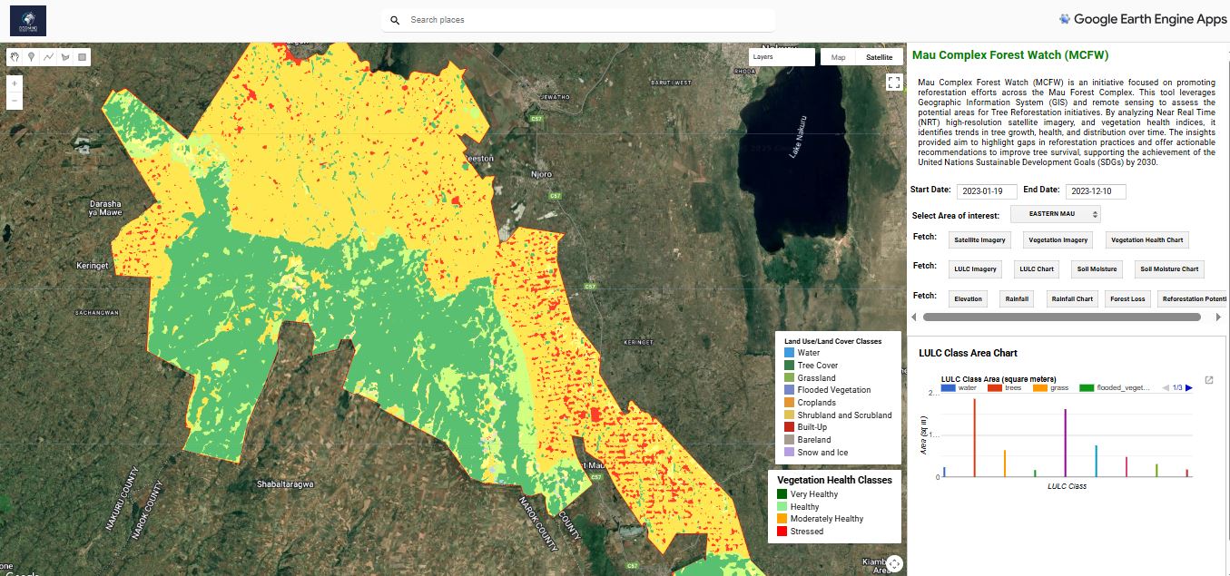Click the purple bar in LULC chart
The width and height of the screenshot is (1230, 576).
[1065, 443]
